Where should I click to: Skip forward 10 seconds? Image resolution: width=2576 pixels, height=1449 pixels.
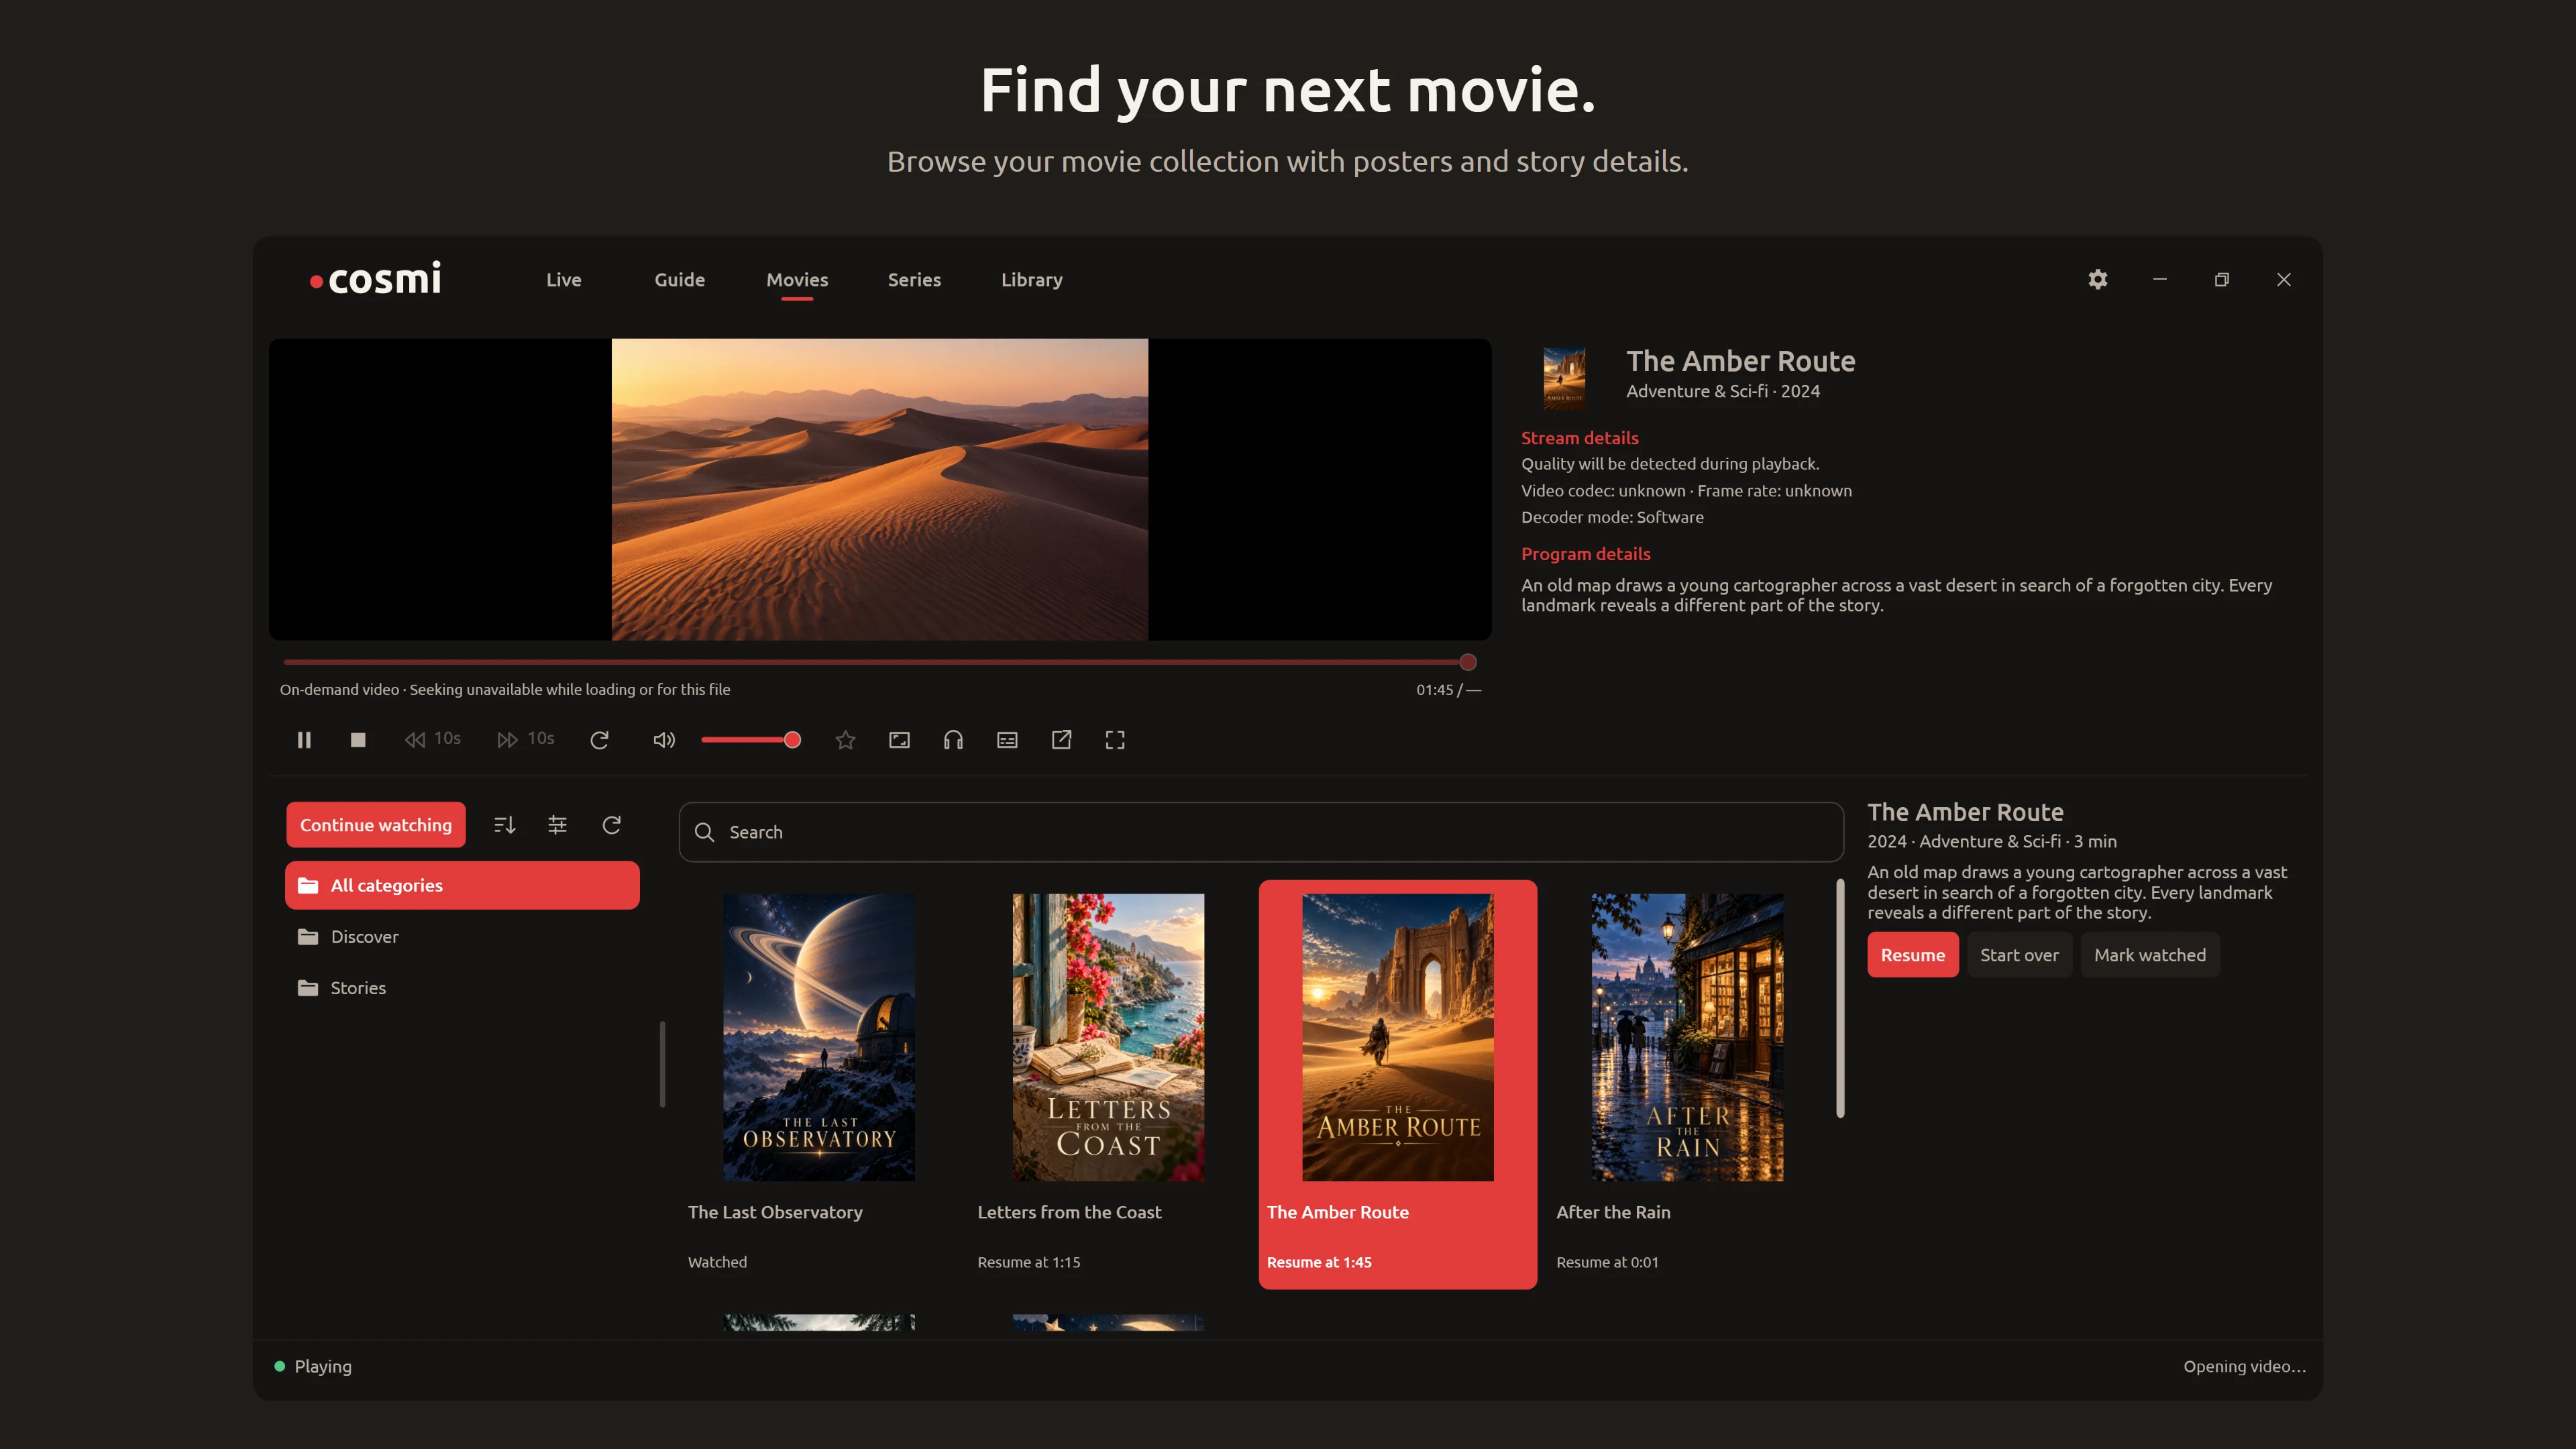pyautogui.click(x=526, y=740)
